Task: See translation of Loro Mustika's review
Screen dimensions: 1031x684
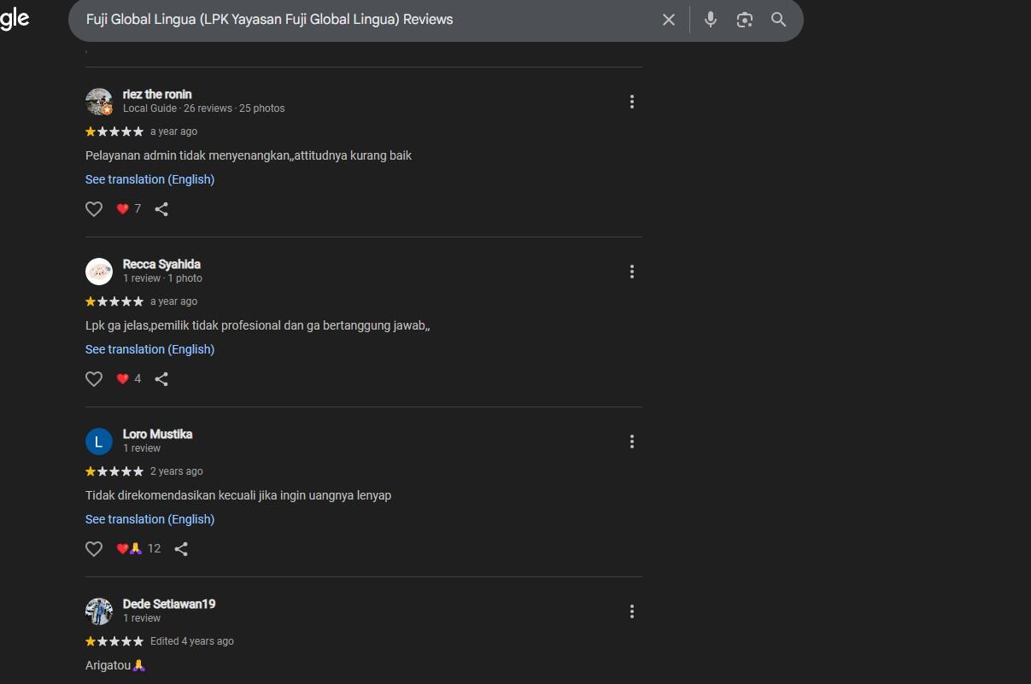Action: [x=149, y=519]
